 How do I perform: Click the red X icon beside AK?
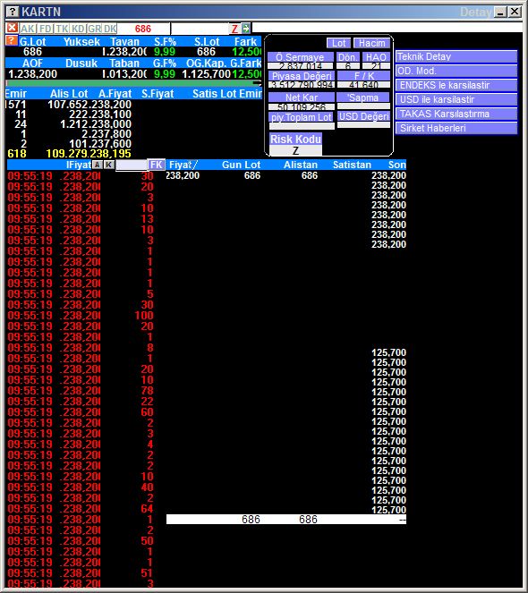coord(13,28)
